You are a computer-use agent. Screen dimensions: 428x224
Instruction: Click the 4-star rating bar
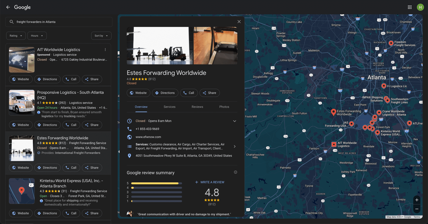156,188
